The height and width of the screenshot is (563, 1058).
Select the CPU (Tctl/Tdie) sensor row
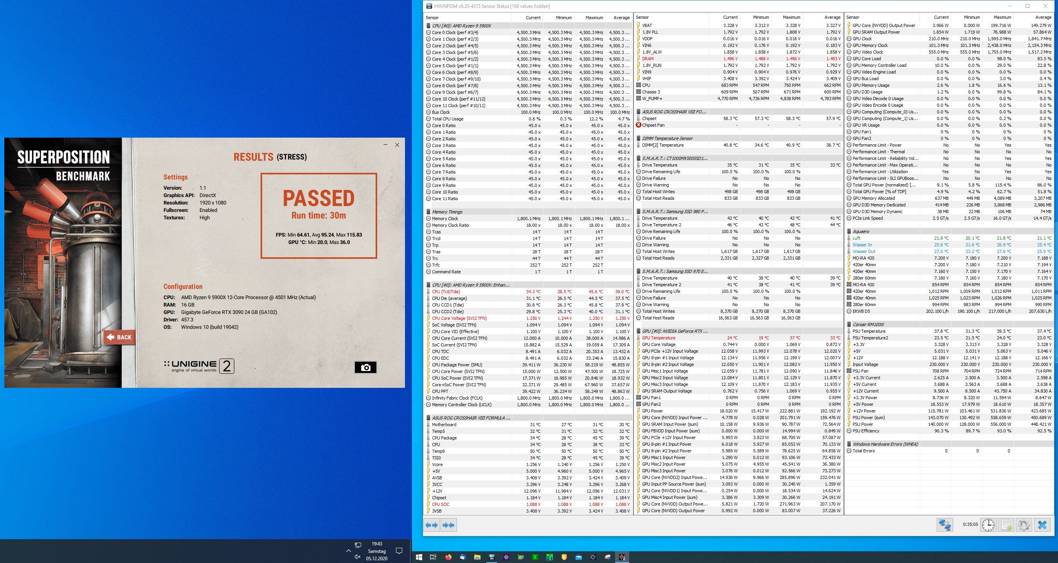[446, 291]
